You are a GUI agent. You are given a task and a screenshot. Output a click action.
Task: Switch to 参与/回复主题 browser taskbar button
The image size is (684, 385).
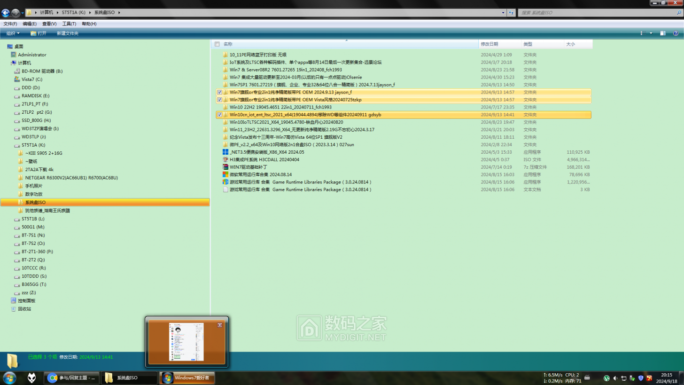point(71,378)
